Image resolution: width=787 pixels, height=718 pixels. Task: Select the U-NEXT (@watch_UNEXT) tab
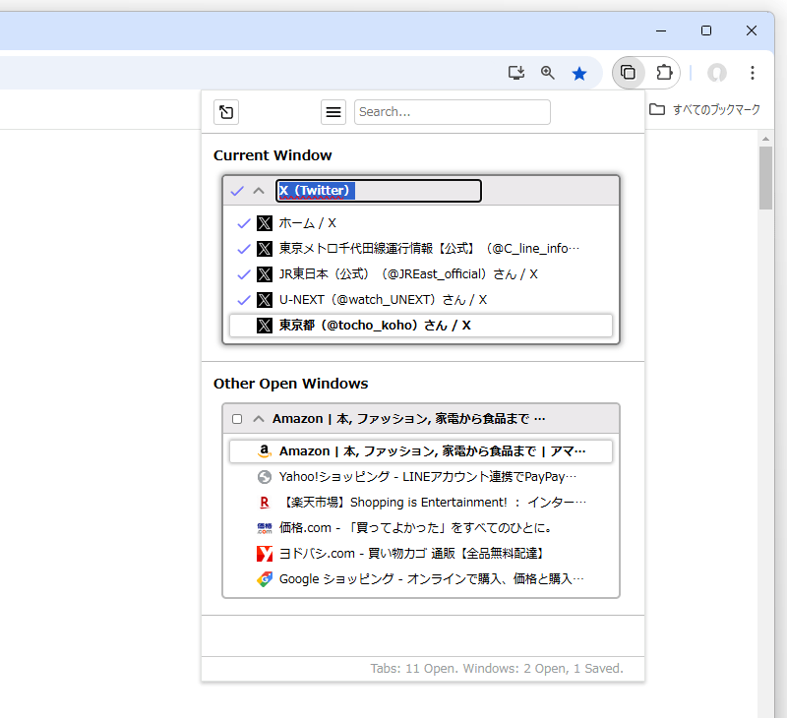421,300
